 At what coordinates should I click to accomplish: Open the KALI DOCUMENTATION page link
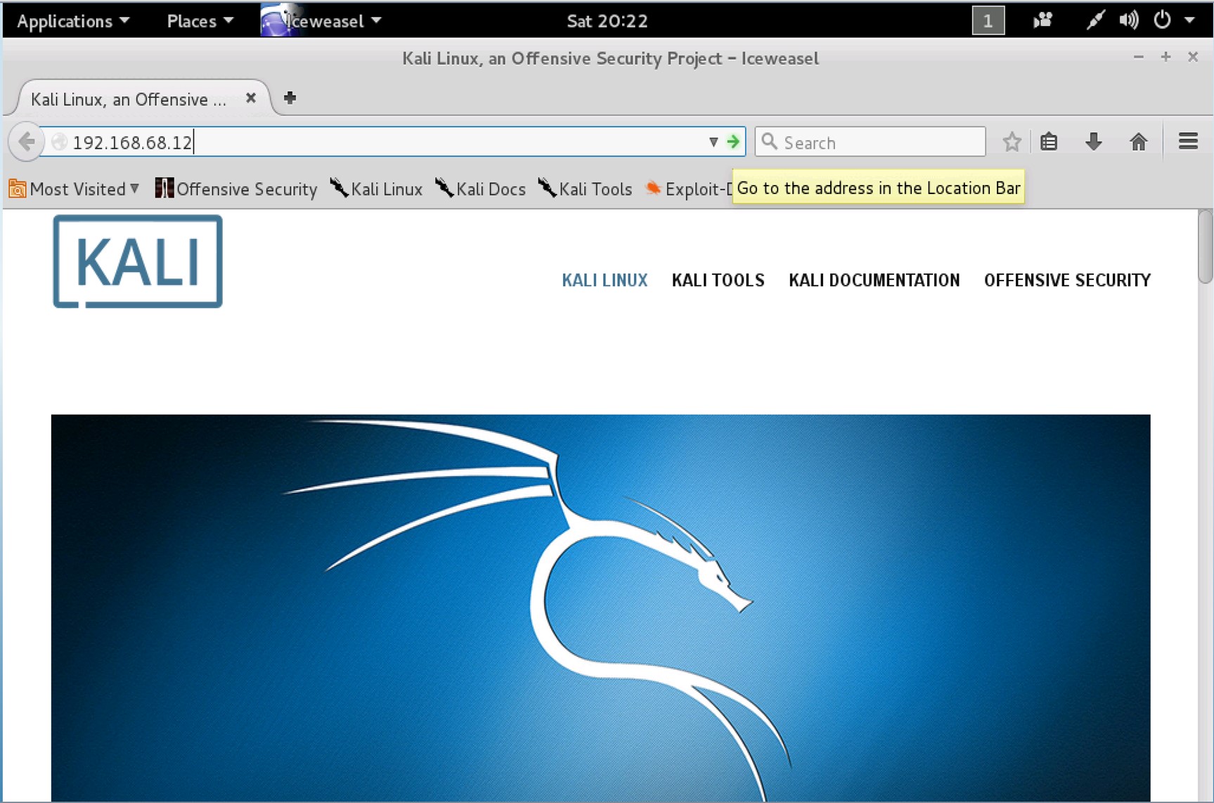tap(874, 281)
